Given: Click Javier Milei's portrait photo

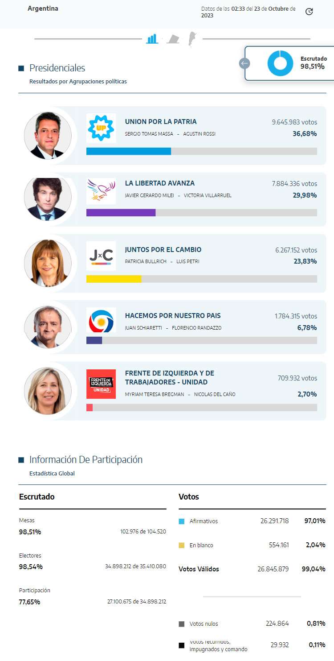Looking at the screenshot, I should (48, 199).
